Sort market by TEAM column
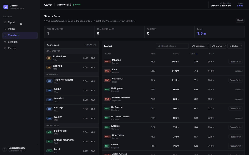Viewport: 249px width, 155px height. (153, 54)
